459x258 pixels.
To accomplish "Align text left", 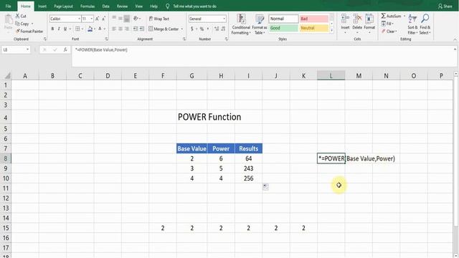I will click(x=114, y=29).
